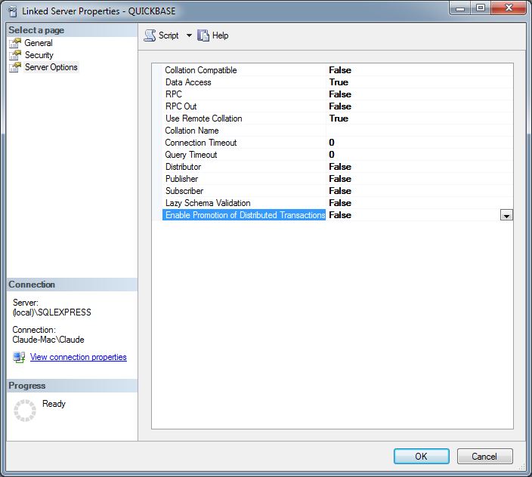Click the False value for RPC Out
Image resolution: width=532 pixels, height=477 pixels.
(340, 106)
